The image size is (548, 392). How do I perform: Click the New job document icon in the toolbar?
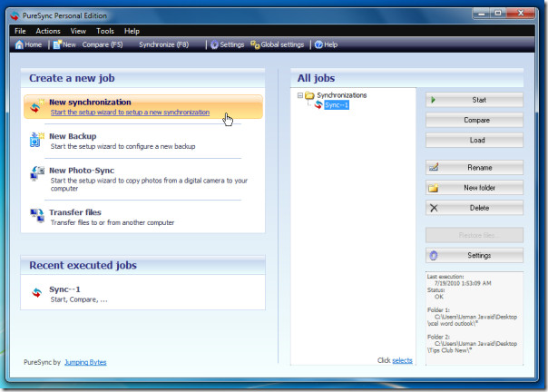coord(57,44)
